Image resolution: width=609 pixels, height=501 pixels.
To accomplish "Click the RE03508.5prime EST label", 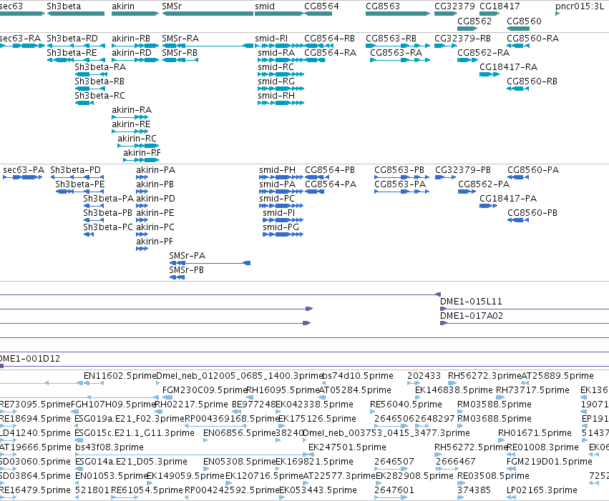I will tap(493, 476).
